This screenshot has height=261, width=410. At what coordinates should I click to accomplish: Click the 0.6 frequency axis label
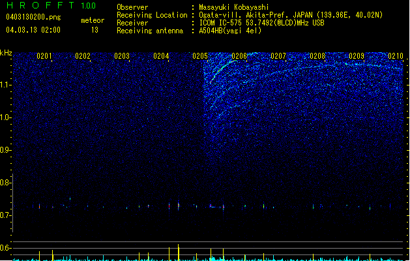pyautogui.click(x=6, y=248)
